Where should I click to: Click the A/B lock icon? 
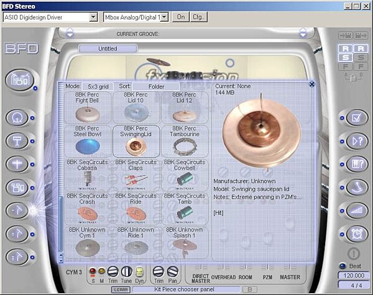point(353,77)
